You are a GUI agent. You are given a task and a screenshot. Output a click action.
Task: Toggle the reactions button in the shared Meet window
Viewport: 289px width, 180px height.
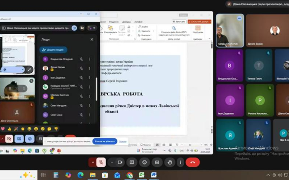30,139
